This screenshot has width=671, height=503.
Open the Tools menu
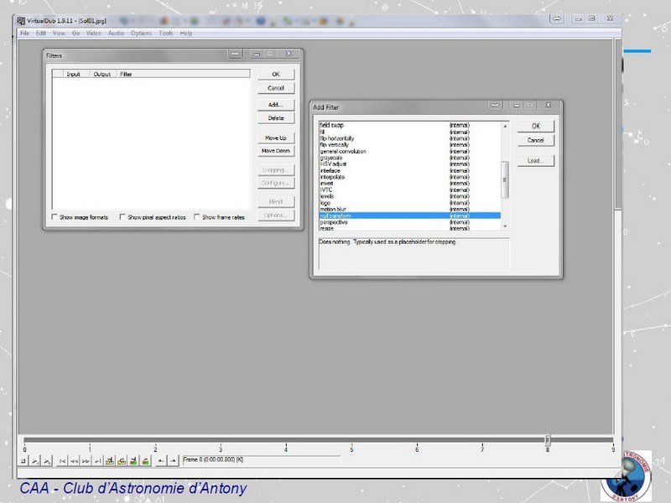166,34
